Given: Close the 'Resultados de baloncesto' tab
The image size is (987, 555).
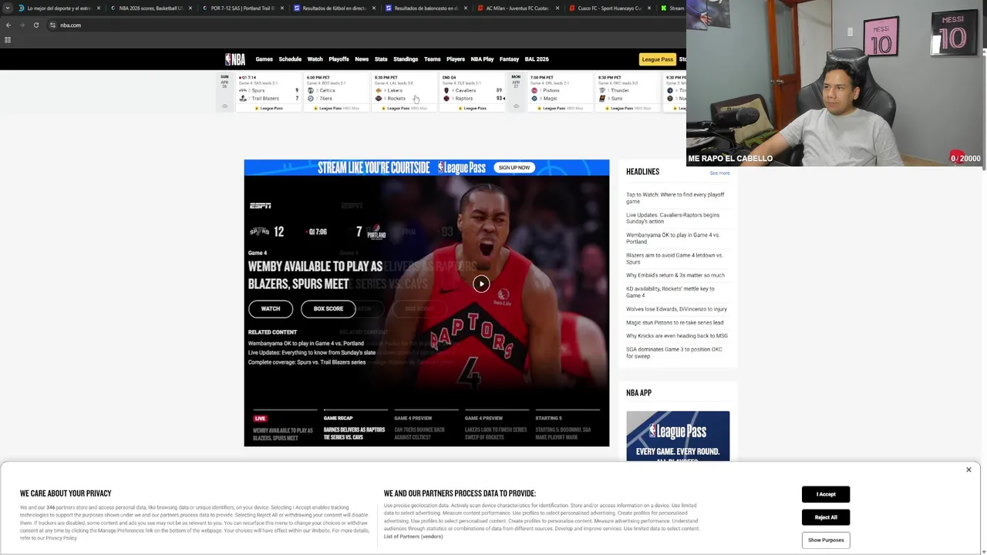Looking at the screenshot, I should [x=466, y=8].
